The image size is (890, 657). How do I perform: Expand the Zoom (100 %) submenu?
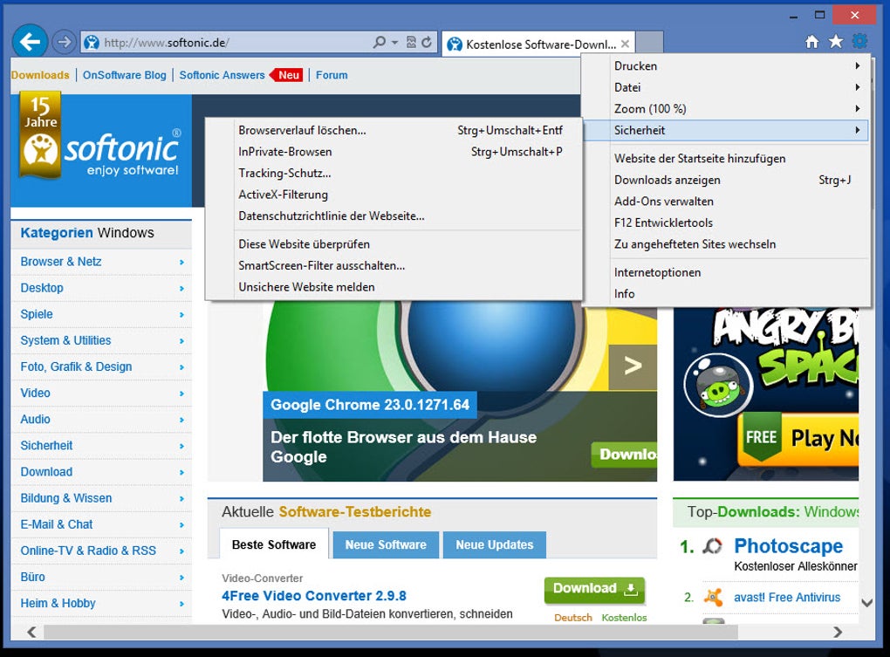tap(726, 109)
